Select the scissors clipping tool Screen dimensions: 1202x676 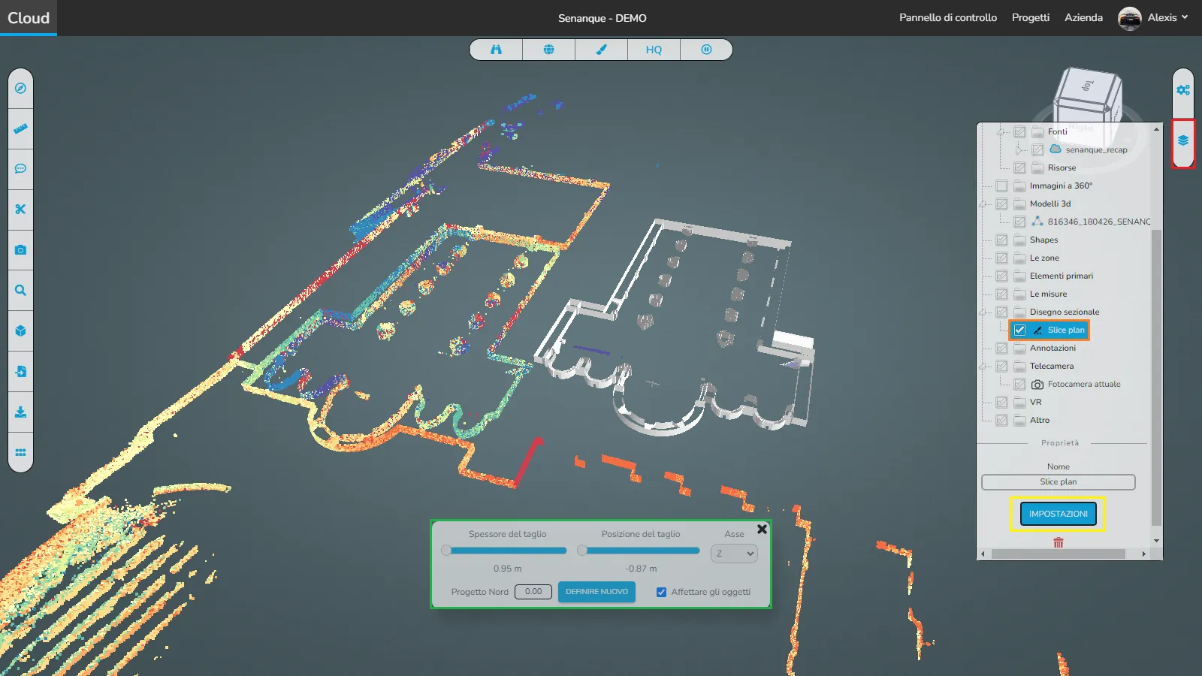tap(20, 210)
